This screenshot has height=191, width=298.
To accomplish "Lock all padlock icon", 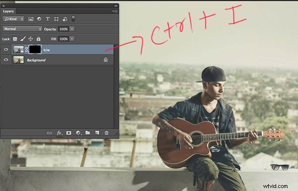I will pos(38,39).
